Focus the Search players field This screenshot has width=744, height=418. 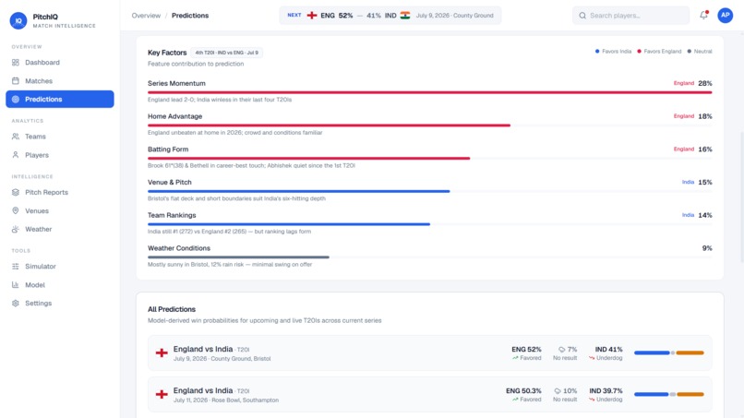click(631, 16)
